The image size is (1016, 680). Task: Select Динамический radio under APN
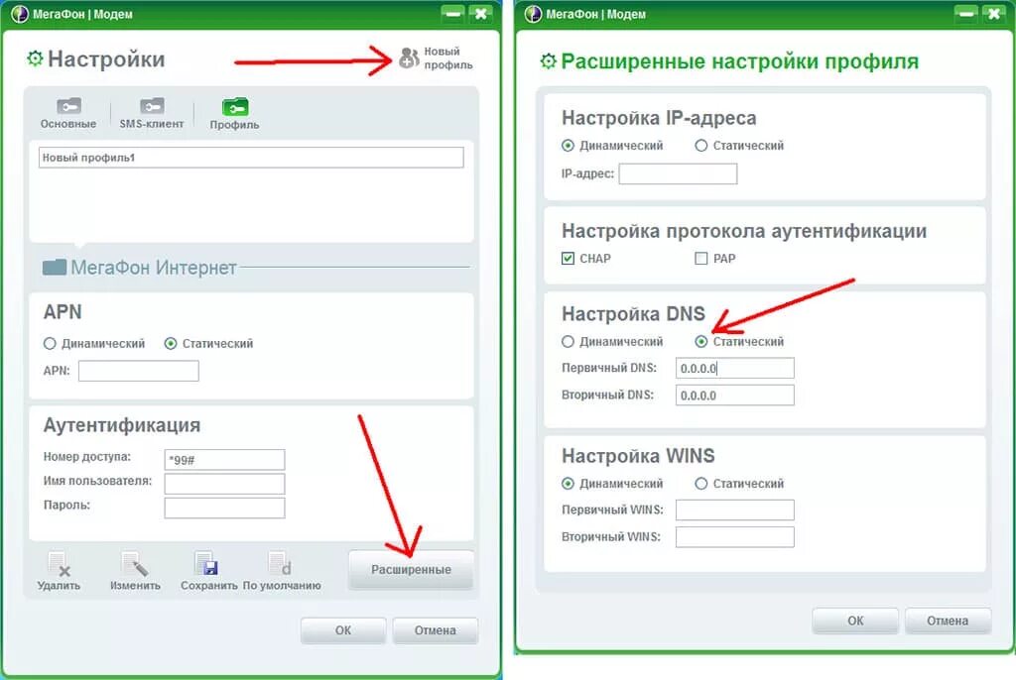[50, 344]
